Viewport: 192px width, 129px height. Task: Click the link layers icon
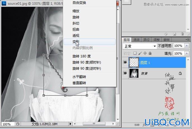point(137,125)
